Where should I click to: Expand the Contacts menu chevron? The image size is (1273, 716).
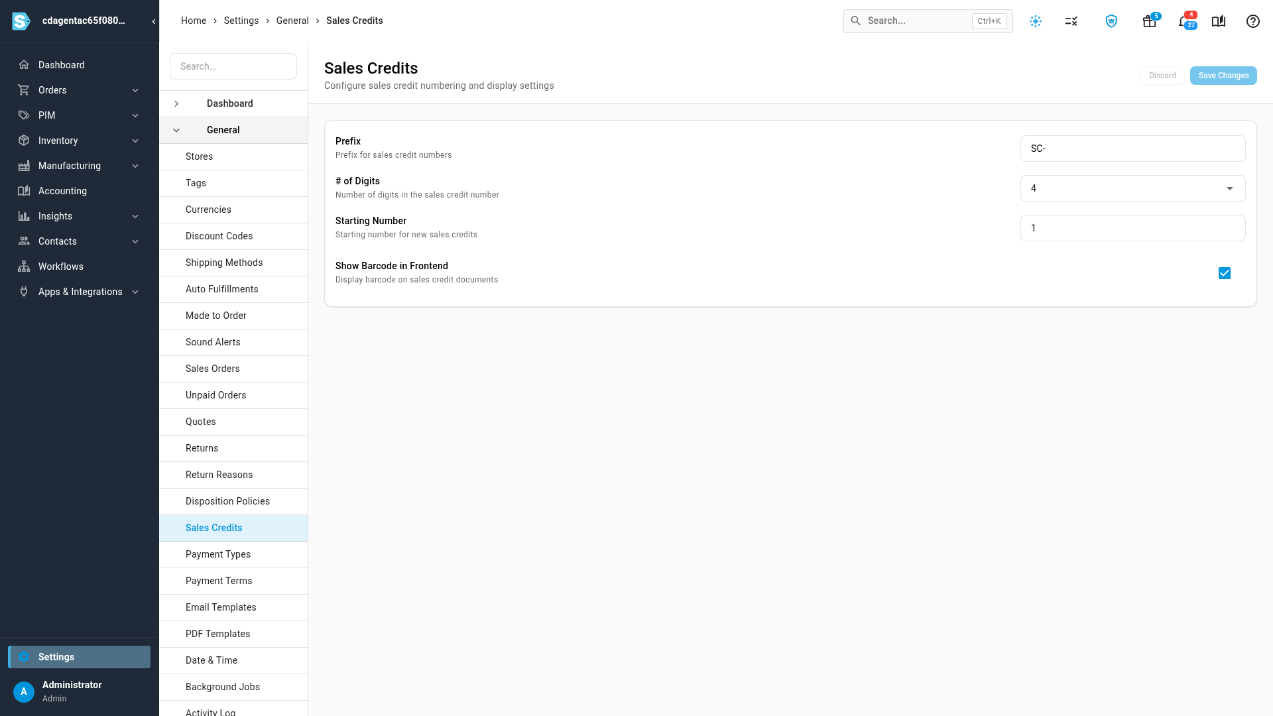[135, 241]
